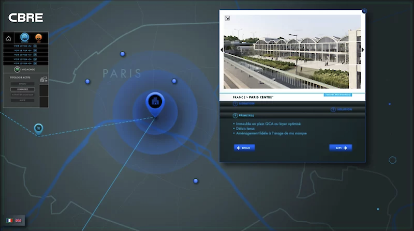Close the Paris Centre info popup
Viewport: 414px width, 231px height.
tap(364, 11)
